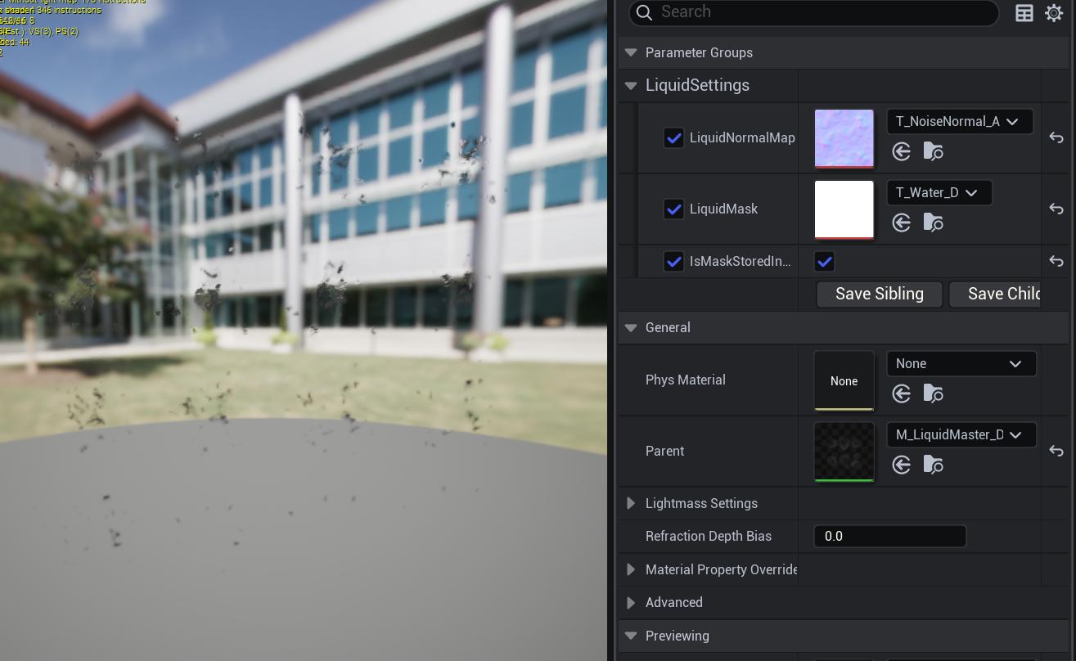Viewport: 1076px width, 661px height.
Task: Collapse the LiquidSettings group
Action: [630, 85]
